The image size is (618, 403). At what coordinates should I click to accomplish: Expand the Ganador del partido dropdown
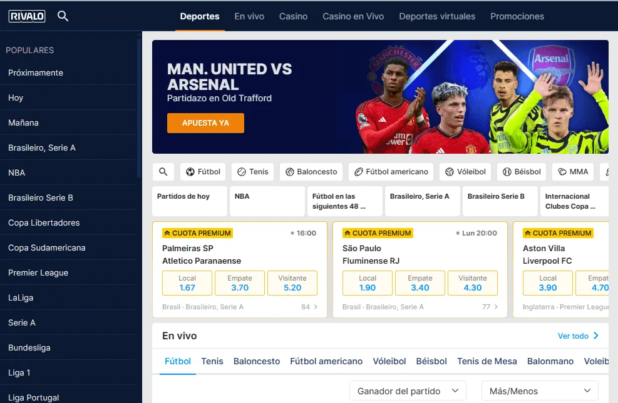(408, 391)
